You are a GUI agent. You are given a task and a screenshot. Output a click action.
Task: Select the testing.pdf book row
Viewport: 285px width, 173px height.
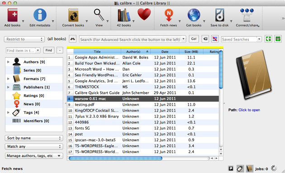click(143, 104)
